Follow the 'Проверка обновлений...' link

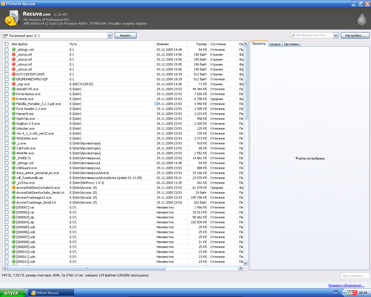pos(346,285)
